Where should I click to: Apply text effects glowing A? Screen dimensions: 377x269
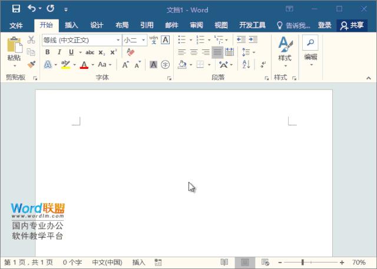point(48,65)
